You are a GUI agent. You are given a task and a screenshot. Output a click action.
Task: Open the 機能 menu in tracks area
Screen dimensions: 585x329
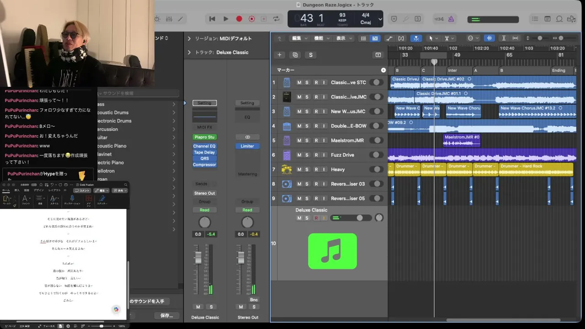click(x=321, y=38)
